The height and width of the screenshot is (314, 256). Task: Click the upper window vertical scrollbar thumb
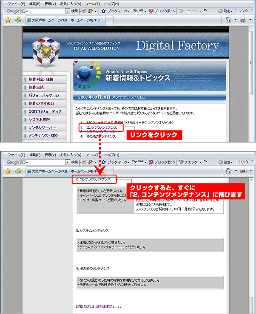coord(251,62)
